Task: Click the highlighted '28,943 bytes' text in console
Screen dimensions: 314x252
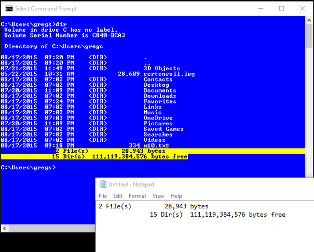Action: (x=143, y=151)
